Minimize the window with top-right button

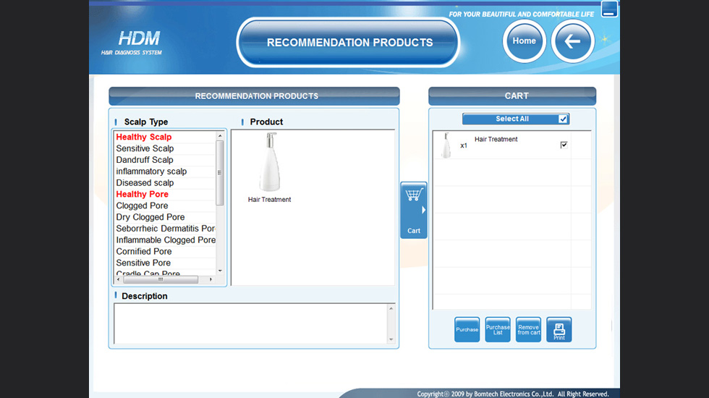point(609,9)
